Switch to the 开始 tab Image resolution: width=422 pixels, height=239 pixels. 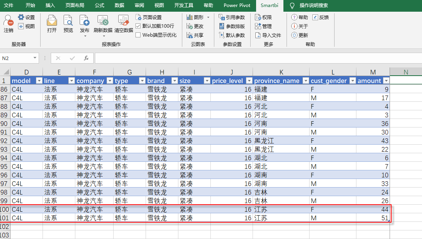point(30,5)
